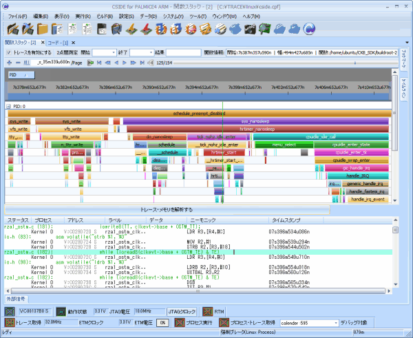Open the ツール(T) menu
The image size is (413, 338).
198,17
